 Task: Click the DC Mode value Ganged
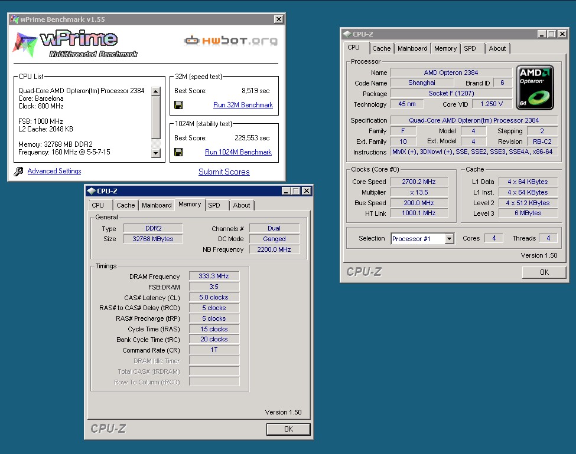[274, 239]
